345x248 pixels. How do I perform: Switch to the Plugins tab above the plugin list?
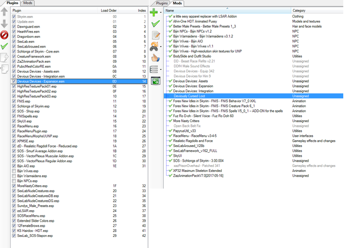[x=12, y=3]
